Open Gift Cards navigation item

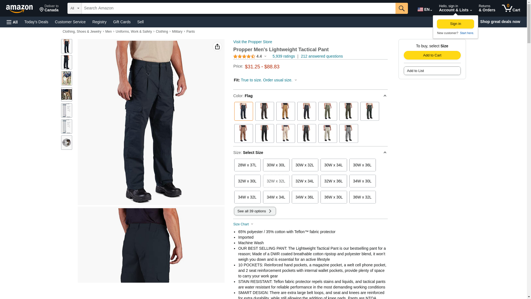[x=122, y=22]
